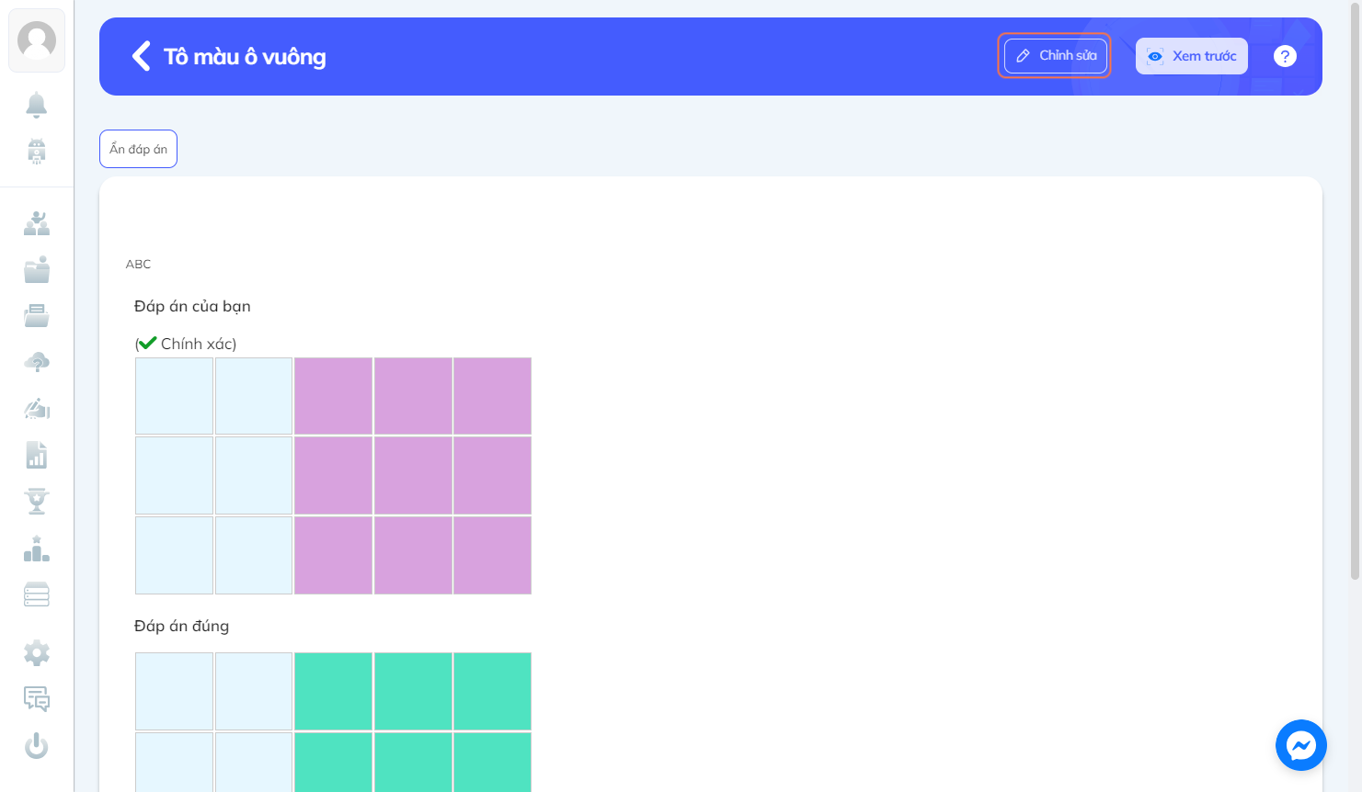Screen dimensions: 1362x792
Task: Open the folder with person icon
Action: coord(37,270)
